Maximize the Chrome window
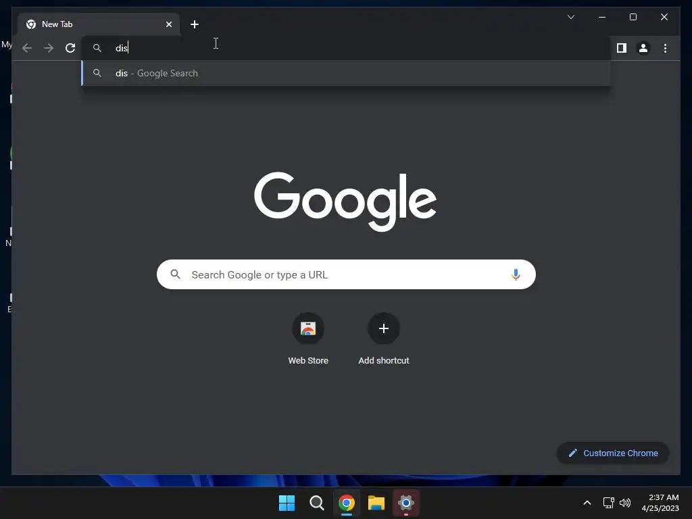The width and height of the screenshot is (692, 519). [633, 17]
